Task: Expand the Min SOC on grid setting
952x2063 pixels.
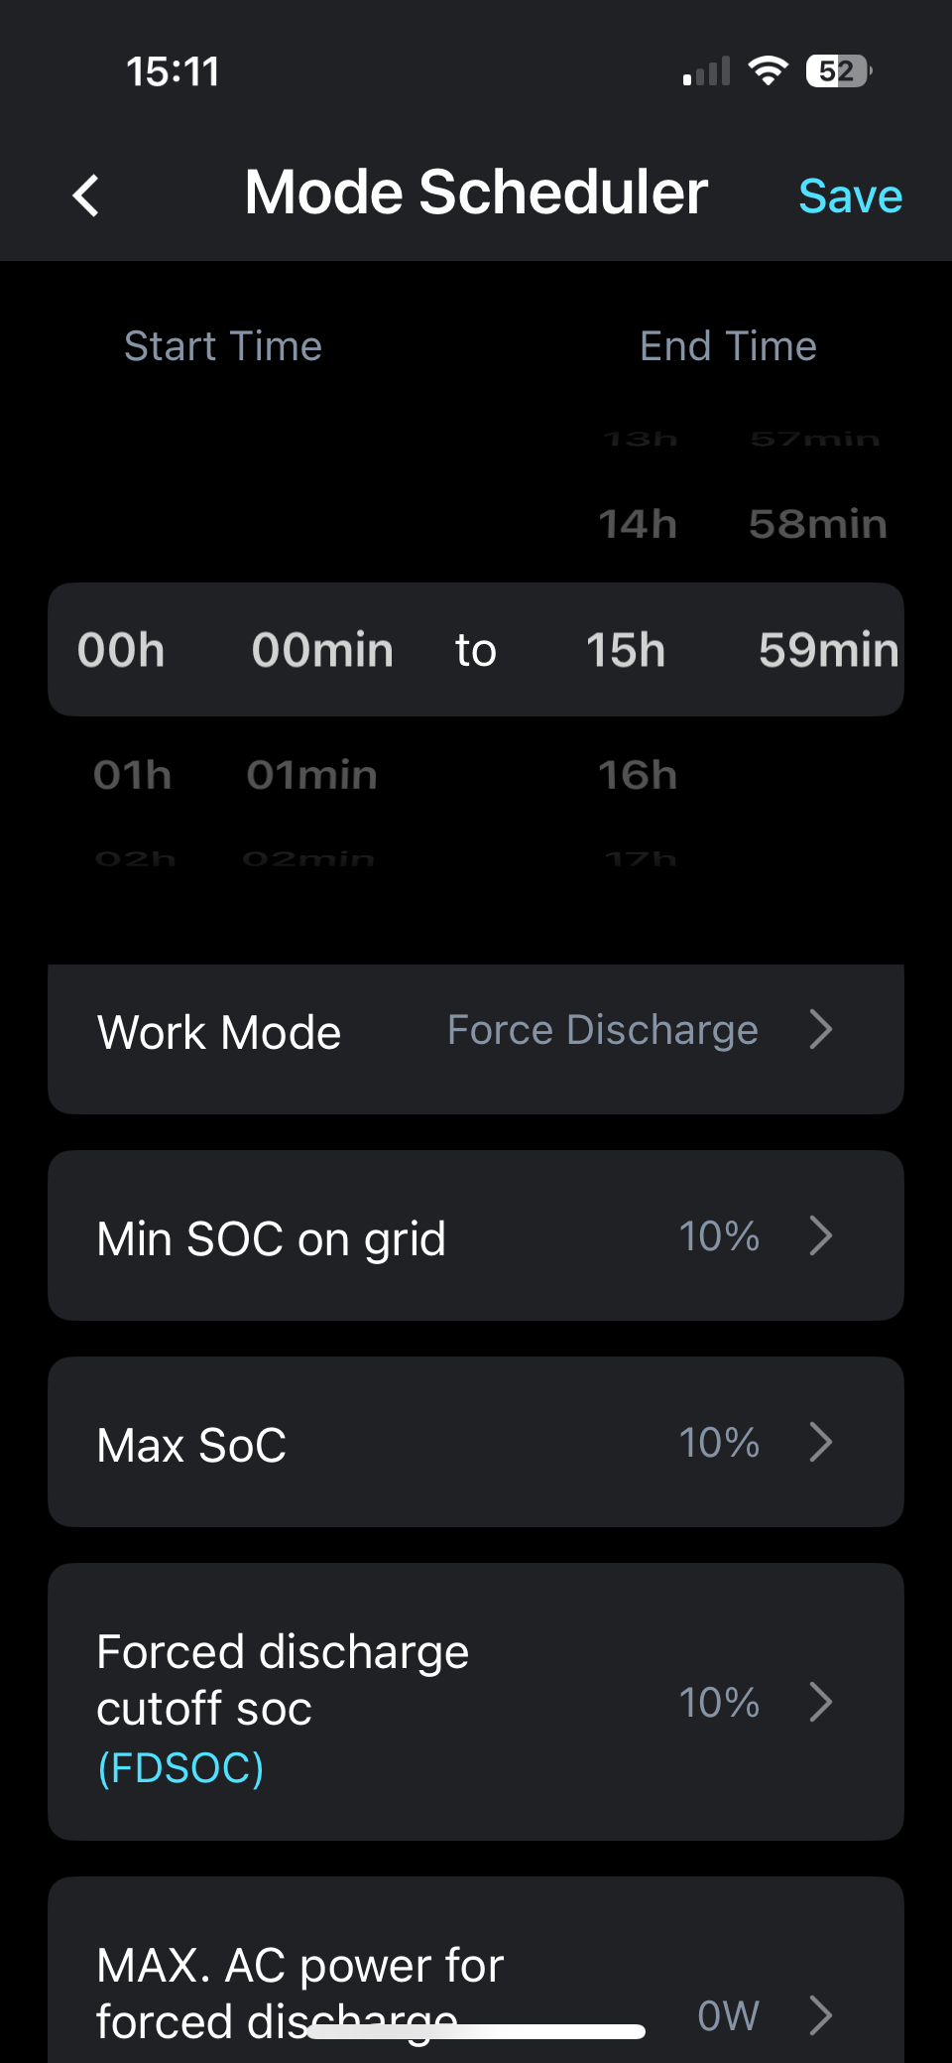Action: click(820, 1236)
